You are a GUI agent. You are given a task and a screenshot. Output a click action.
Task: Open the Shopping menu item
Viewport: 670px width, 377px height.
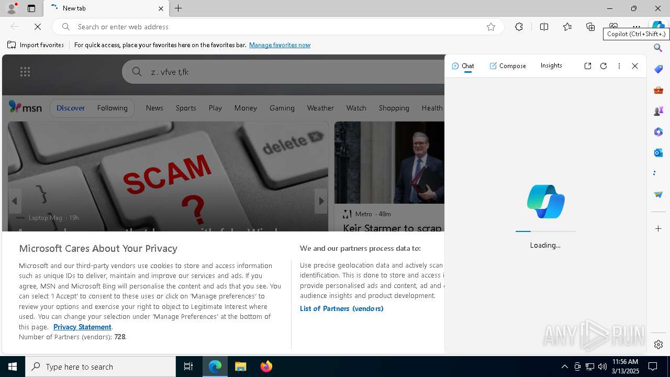(x=394, y=108)
